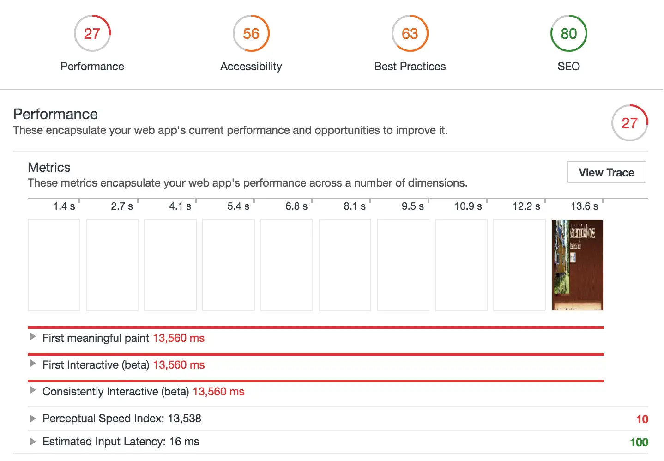This screenshot has width=664, height=461.
Task: Open the 13.6 s filmstrip screenshot
Action: click(x=578, y=265)
